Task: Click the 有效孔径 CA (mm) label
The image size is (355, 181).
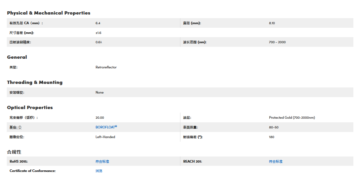Action: [26, 23]
